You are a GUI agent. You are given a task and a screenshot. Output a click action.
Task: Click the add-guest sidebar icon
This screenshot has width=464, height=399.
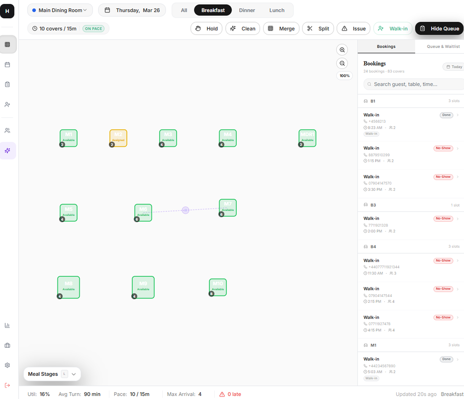tap(8, 104)
